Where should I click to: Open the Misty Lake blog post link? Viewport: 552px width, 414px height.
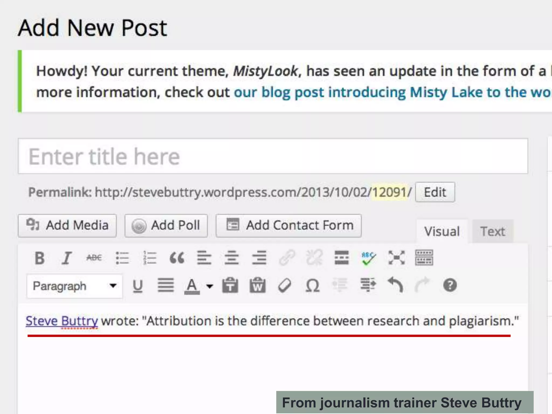392,92
